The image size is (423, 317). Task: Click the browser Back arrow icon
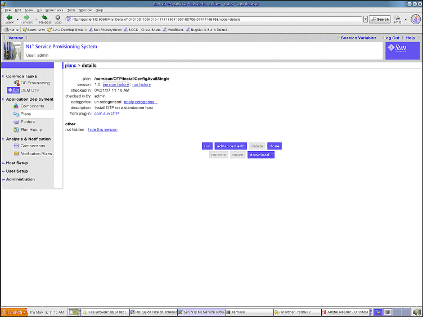10,17
